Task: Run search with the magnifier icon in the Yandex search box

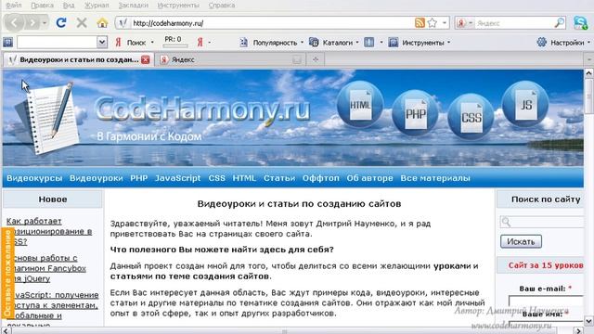Action: 559,22
